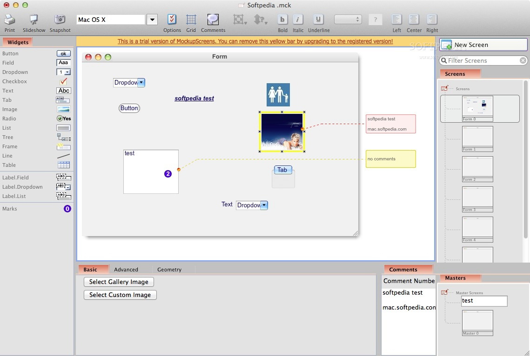Start the Slideshow from the toolbar
Viewport: 530px width, 356px height.
click(34, 20)
